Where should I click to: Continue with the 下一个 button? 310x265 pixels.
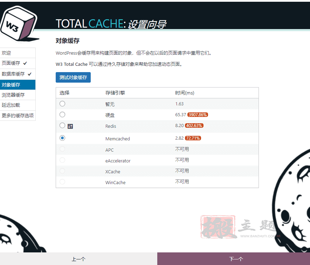(x=234, y=259)
